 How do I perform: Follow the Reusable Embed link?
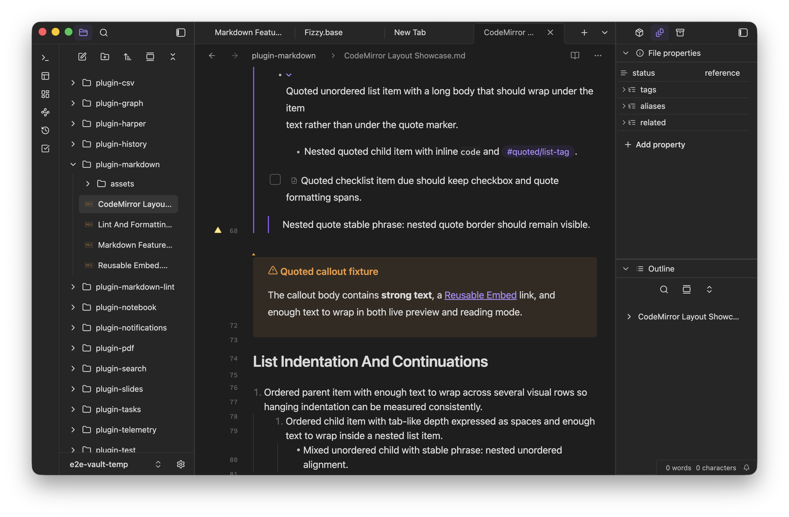pos(480,295)
